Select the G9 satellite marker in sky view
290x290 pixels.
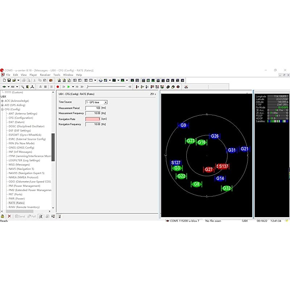coord(183,125)
